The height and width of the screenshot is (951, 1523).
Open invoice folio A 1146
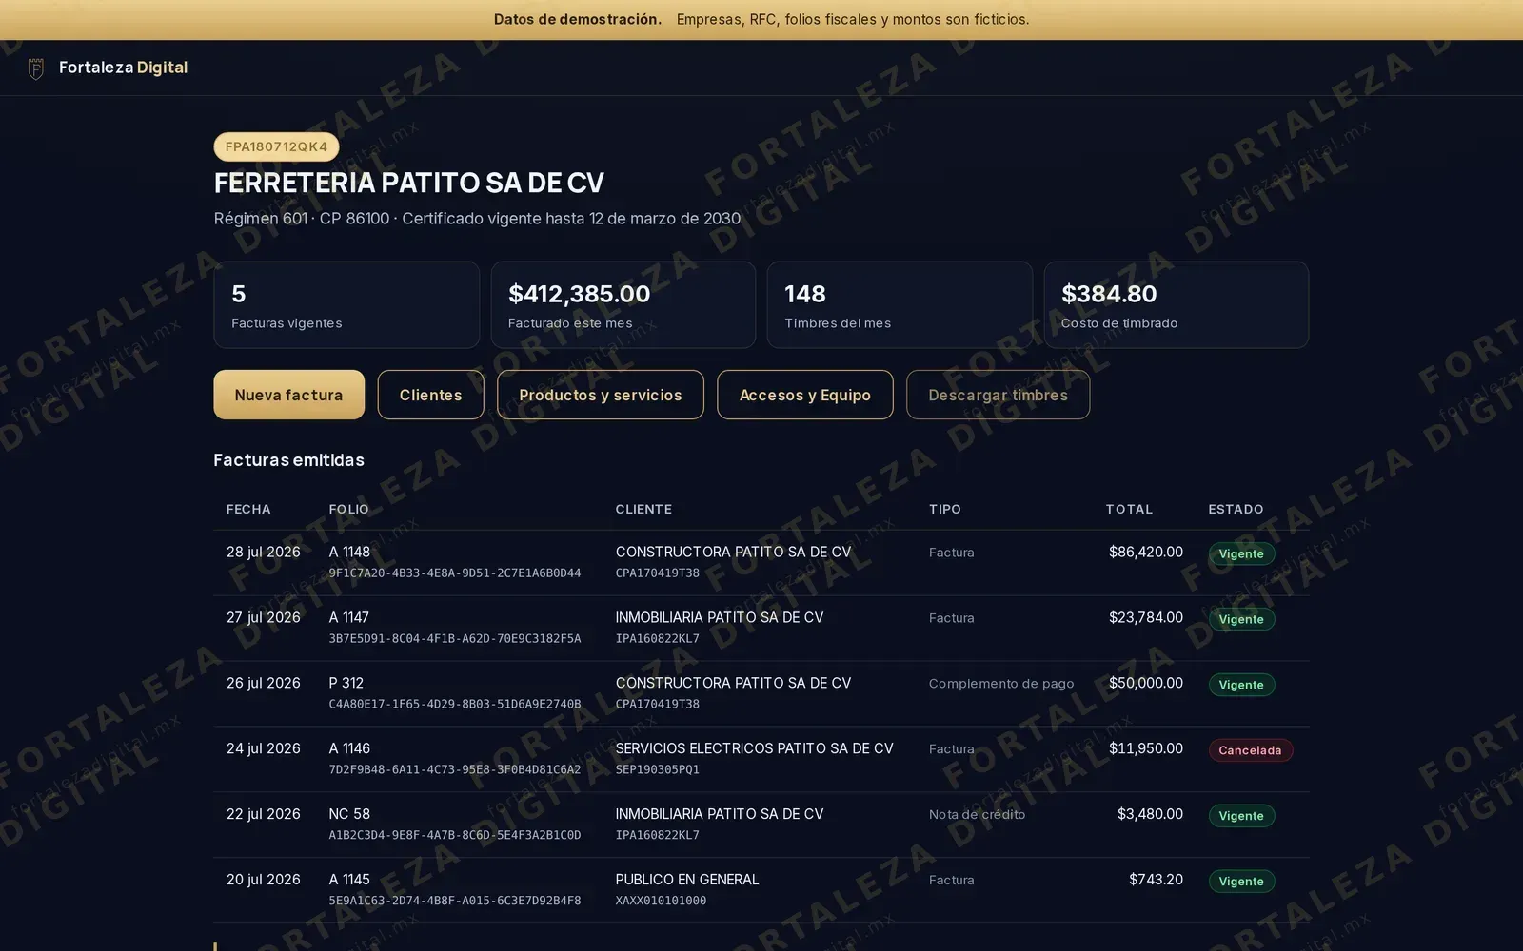click(x=349, y=748)
